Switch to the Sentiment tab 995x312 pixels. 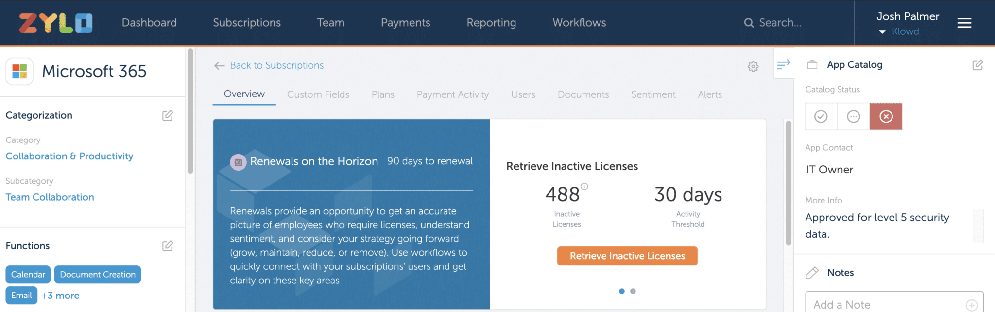(x=653, y=94)
